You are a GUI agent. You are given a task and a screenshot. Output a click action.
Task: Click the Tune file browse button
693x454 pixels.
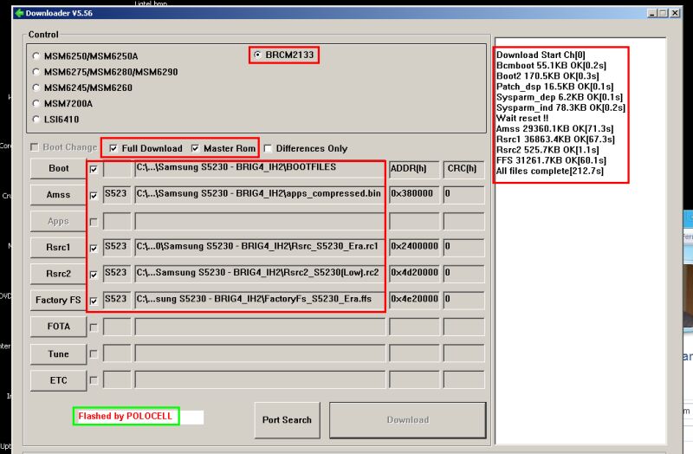[58, 354]
